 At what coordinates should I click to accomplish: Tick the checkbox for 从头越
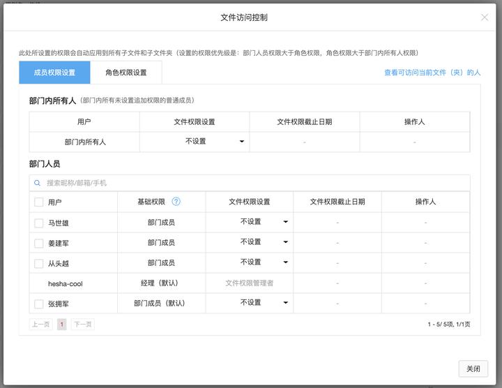tap(39, 264)
